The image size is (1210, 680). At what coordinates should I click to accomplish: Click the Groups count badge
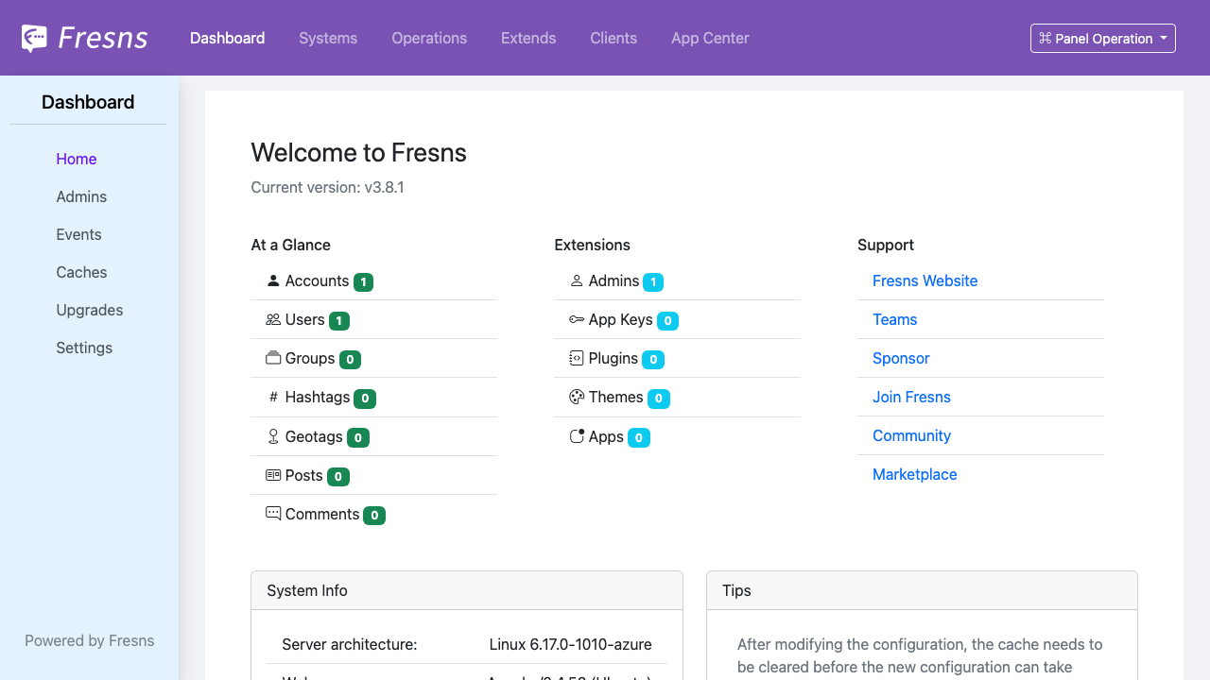350,359
